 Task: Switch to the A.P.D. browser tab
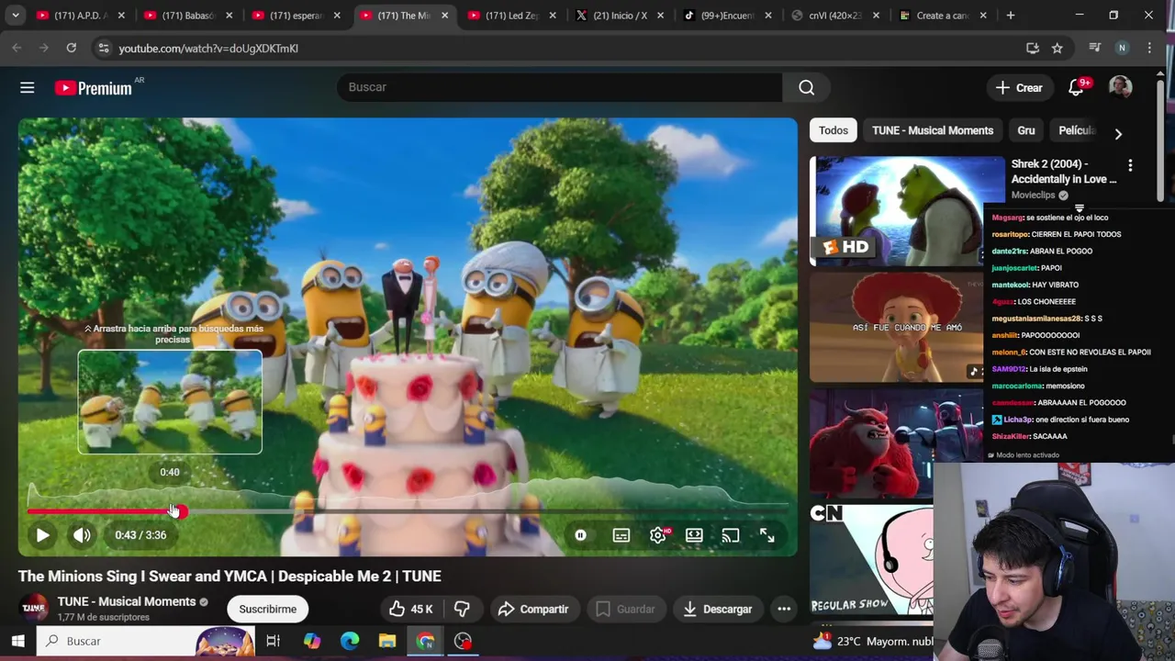pos(81,16)
